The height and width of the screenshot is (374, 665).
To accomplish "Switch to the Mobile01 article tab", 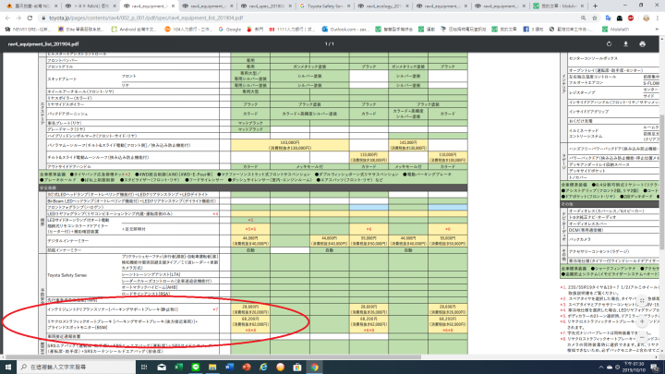I will [558, 6].
